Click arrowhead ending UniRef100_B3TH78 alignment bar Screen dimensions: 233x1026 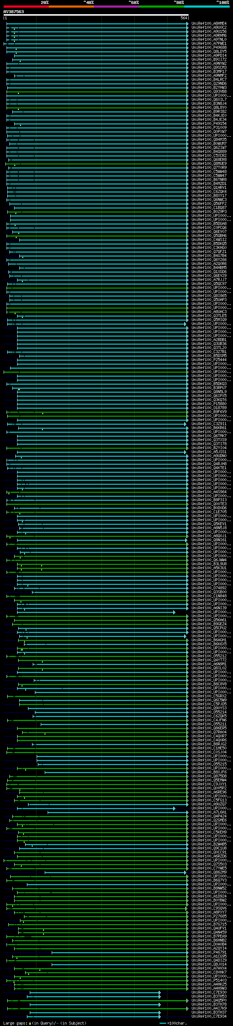160,1004
